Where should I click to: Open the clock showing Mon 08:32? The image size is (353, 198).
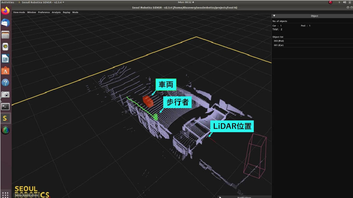click(186, 2)
